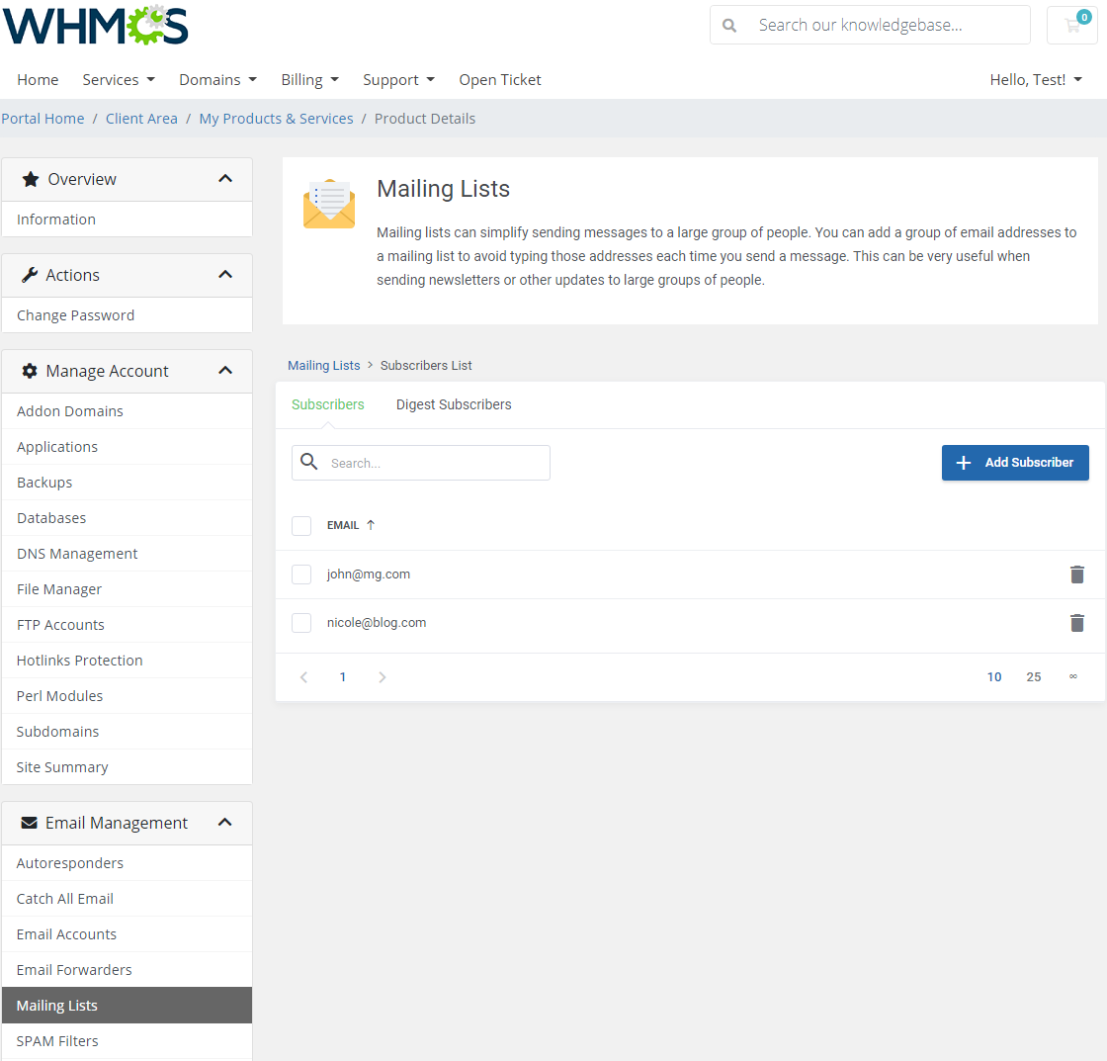Open the Domains dropdown menu

pos(218,80)
